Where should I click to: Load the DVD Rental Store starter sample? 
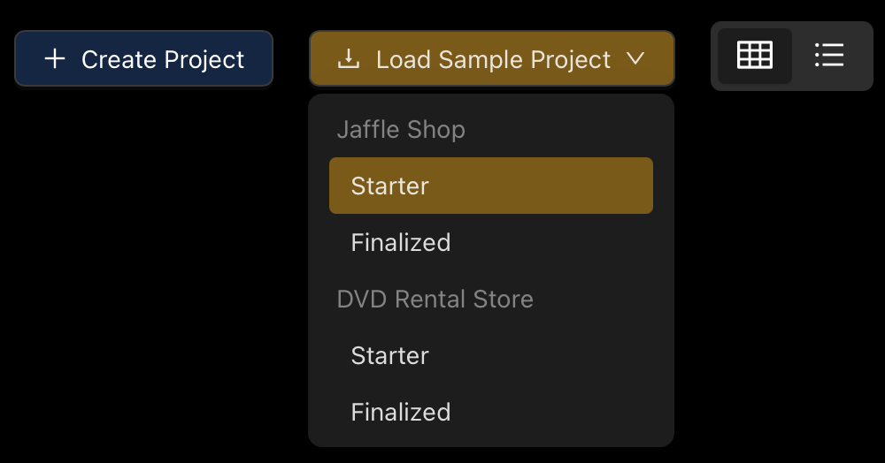[491, 356]
